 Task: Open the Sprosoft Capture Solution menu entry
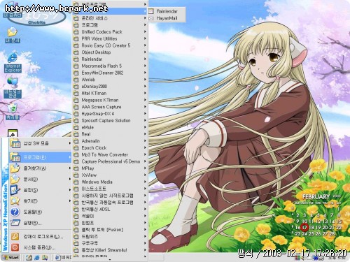pyautogui.click(x=110, y=120)
